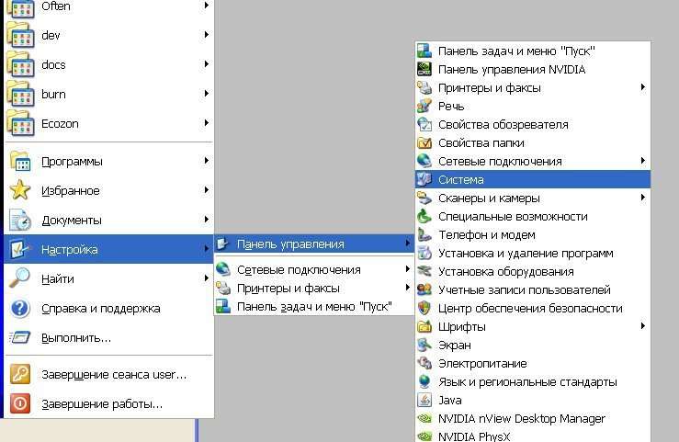The image size is (679, 442).
Task: Click the security shield Центр обеспечения icon
Action: (x=424, y=308)
